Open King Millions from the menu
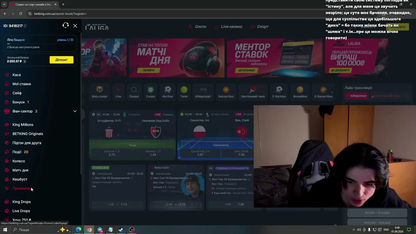 point(23,124)
